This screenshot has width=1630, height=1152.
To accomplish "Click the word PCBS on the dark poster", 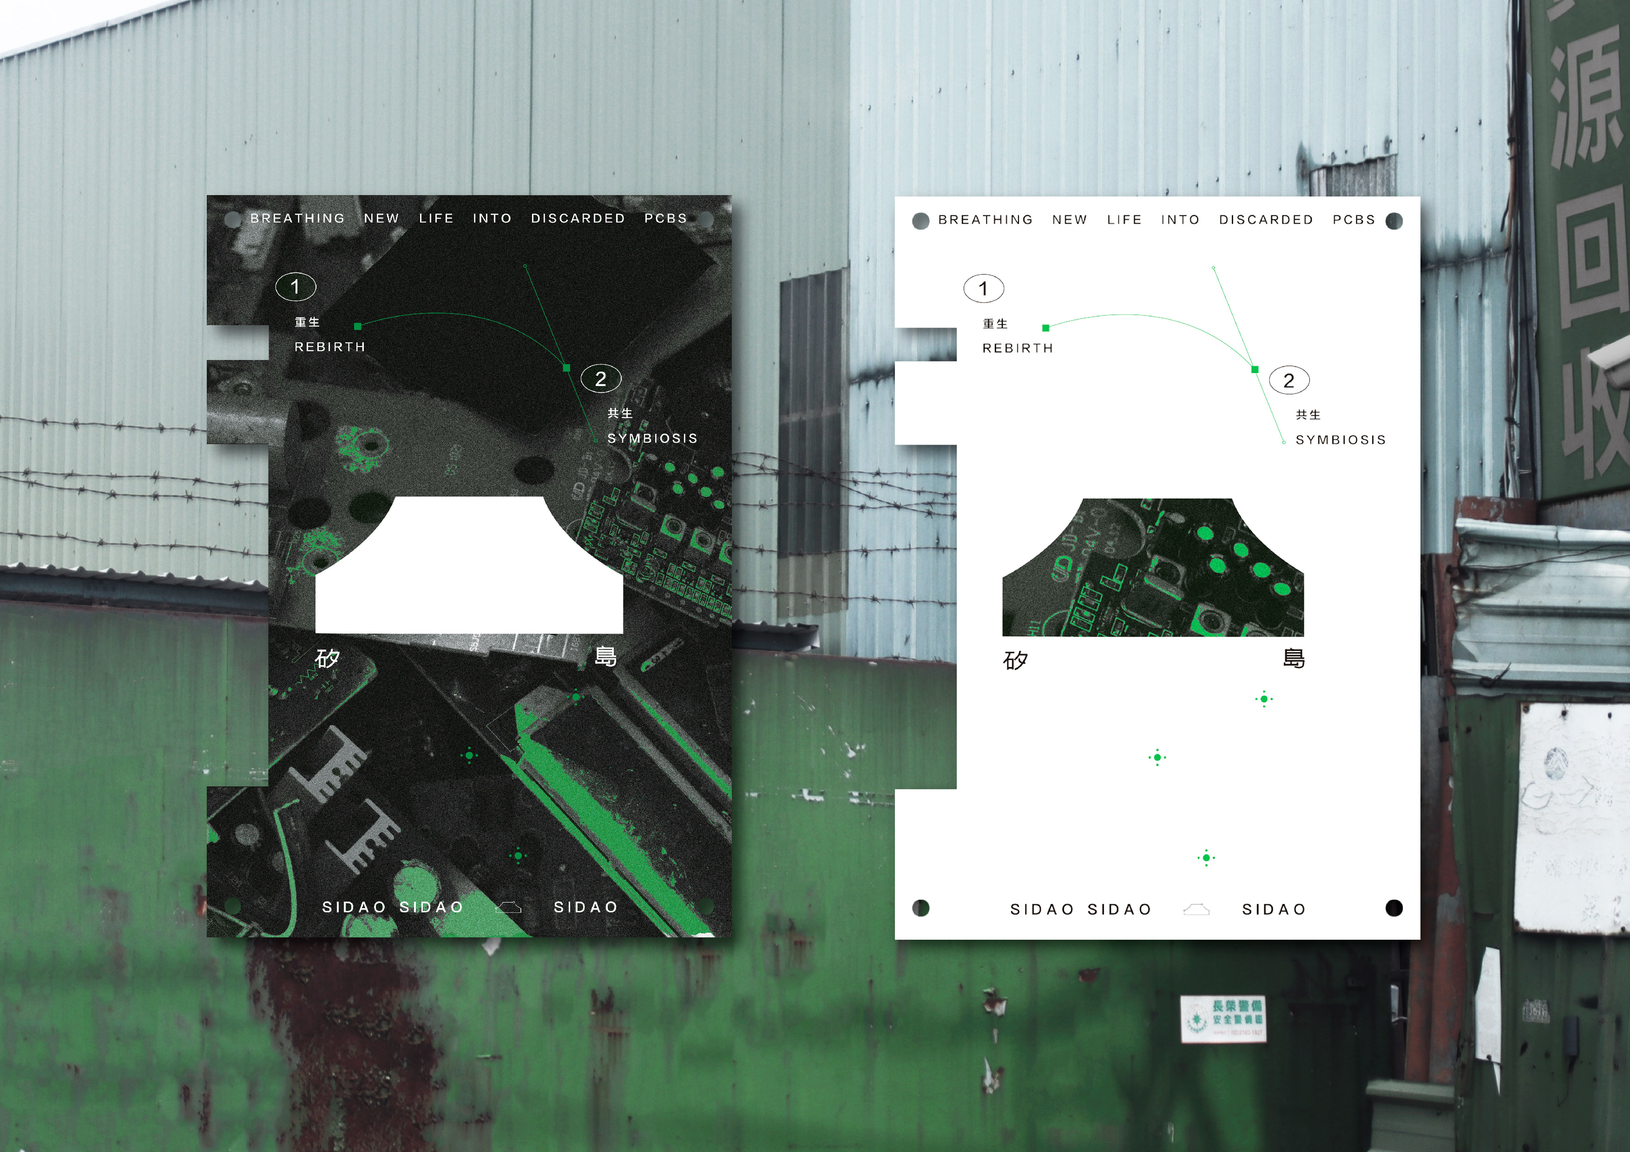I will pyautogui.click(x=666, y=219).
